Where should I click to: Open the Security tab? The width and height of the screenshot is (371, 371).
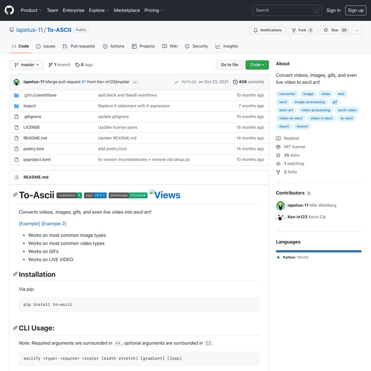196,46
